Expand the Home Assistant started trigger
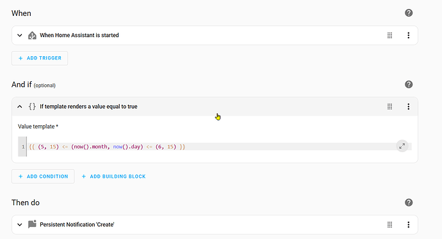Image resolution: width=442 pixels, height=239 pixels. click(20, 35)
